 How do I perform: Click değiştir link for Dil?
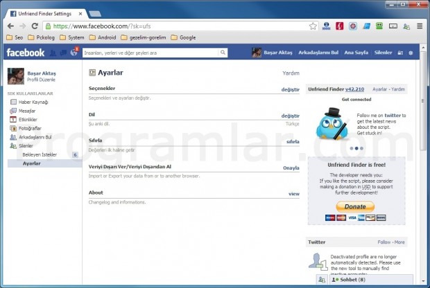pos(290,116)
